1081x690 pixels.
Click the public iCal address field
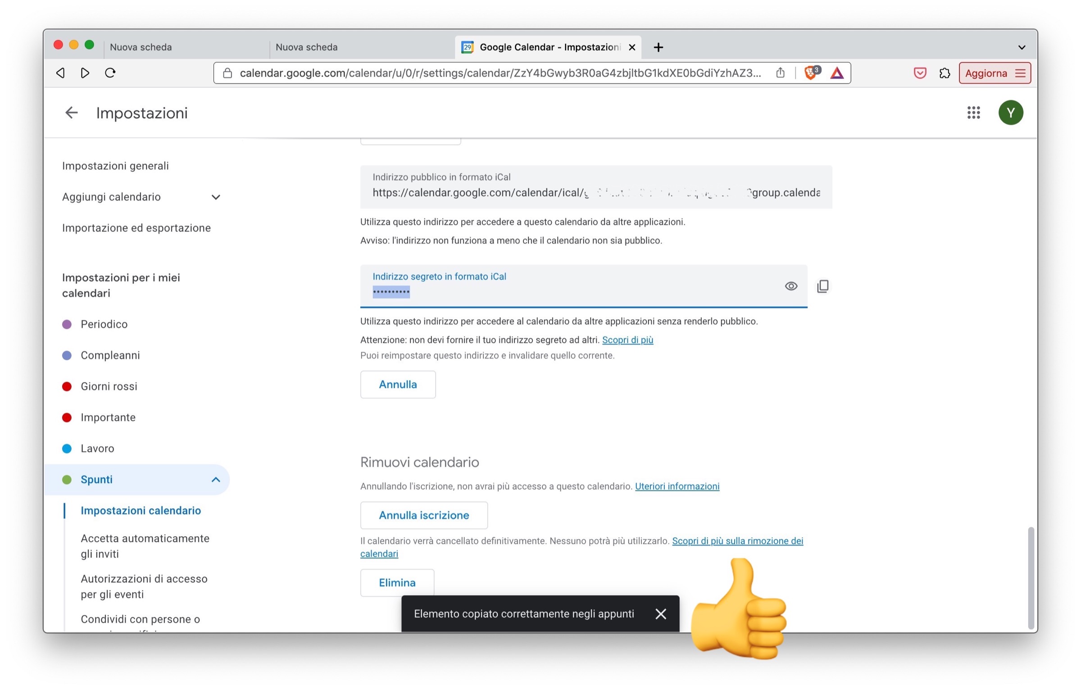[x=595, y=193]
